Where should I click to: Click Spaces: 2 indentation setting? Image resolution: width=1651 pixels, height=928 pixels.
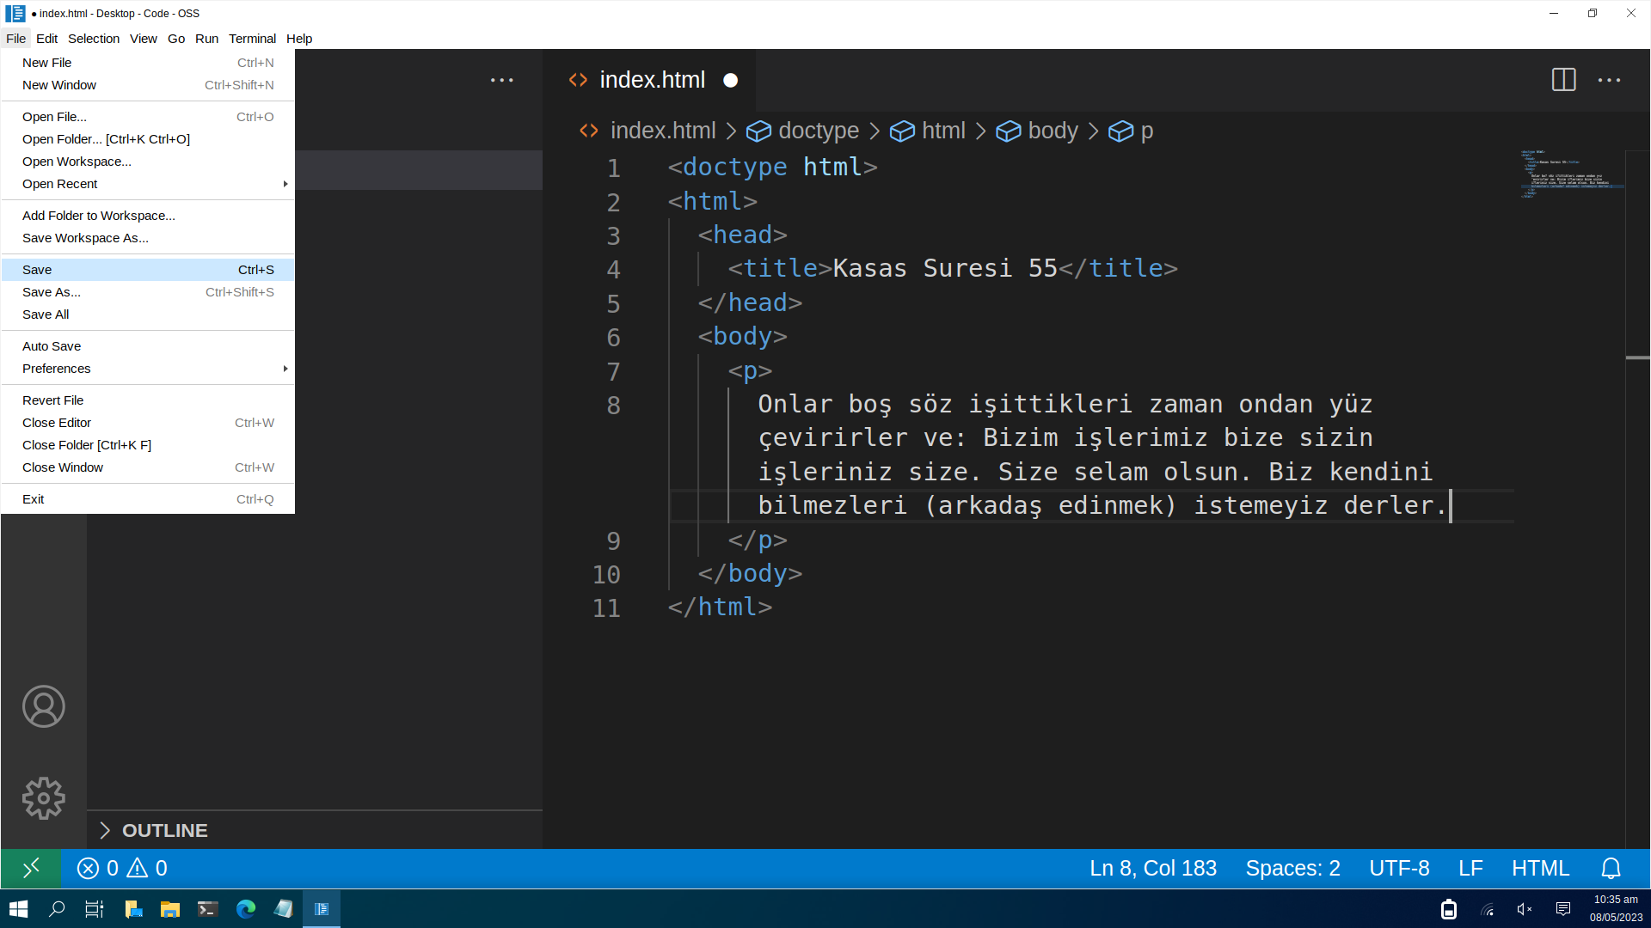1292,869
